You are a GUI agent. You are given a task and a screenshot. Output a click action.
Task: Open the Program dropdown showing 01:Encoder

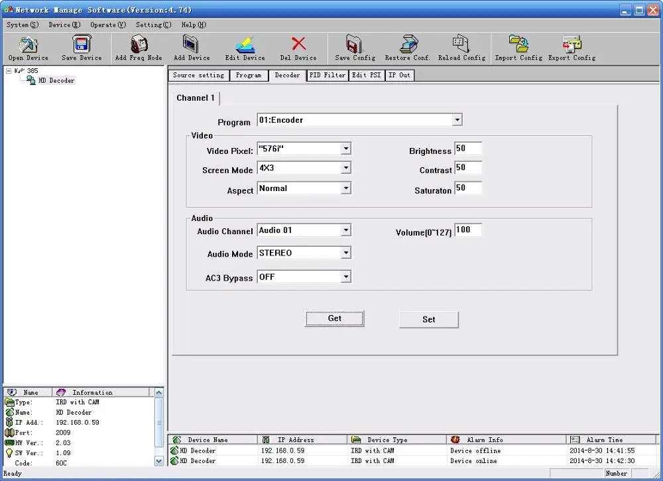(457, 120)
